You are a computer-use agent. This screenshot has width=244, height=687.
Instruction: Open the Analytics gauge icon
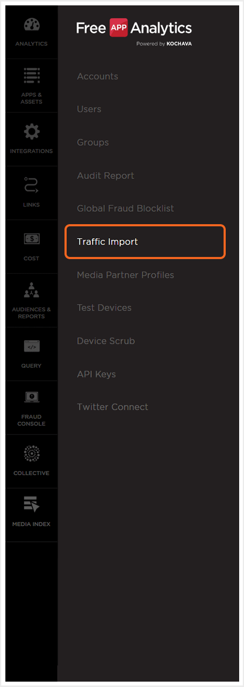[x=31, y=25]
